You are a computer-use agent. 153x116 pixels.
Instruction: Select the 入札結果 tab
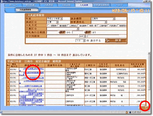click(x=84, y=5)
